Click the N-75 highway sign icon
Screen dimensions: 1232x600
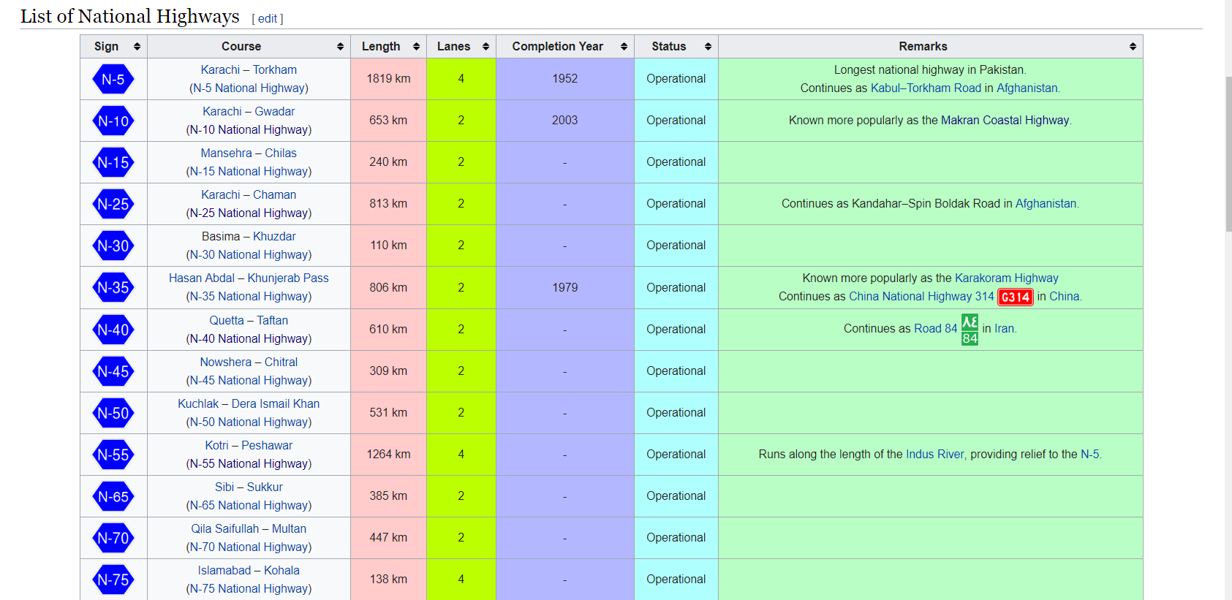point(113,580)
